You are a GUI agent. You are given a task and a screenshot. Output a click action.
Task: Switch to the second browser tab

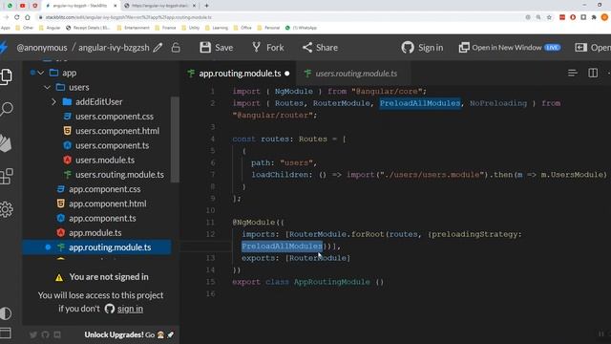[159, 6]
